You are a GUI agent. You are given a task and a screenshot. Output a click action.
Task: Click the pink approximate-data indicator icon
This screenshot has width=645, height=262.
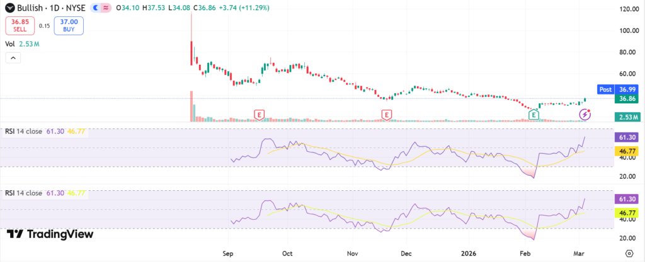(106, 9)
